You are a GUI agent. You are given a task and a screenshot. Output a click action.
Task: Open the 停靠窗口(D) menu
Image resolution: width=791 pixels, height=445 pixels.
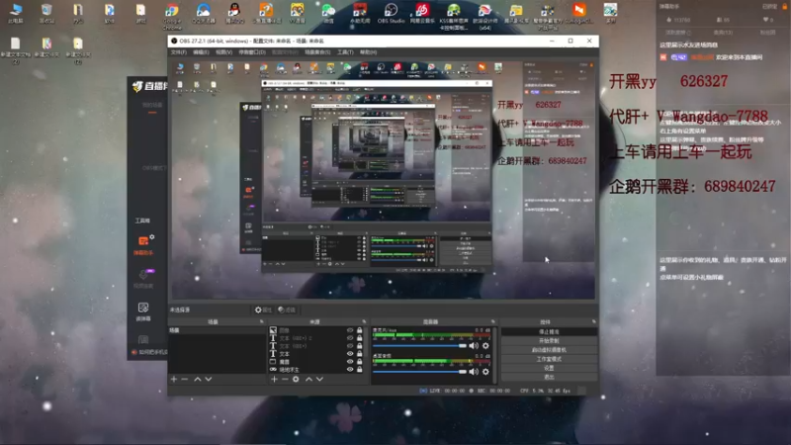click(x=252, y=52)
